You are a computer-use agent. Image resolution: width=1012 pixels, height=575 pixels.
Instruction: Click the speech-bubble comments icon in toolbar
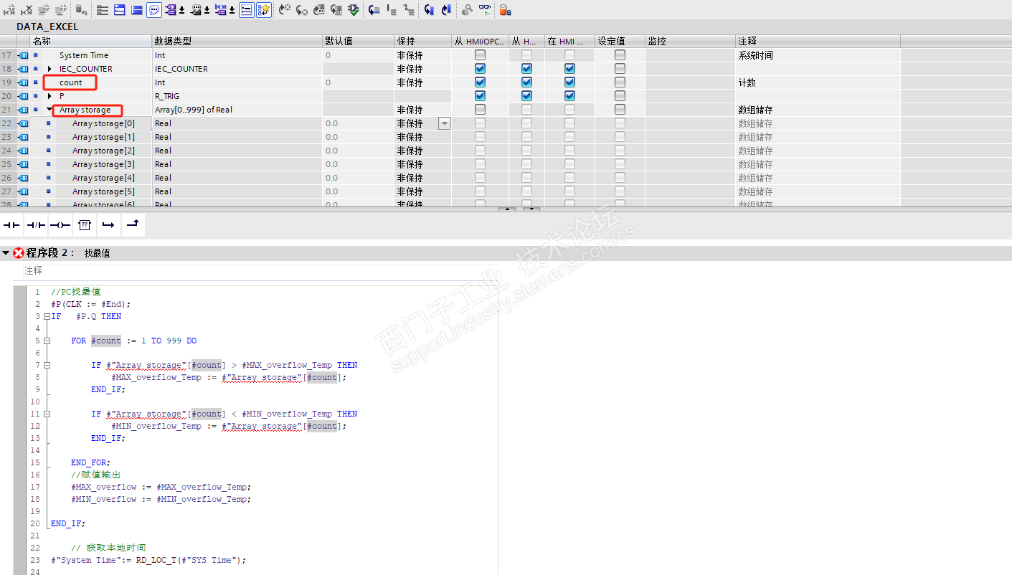pos(154,10)
